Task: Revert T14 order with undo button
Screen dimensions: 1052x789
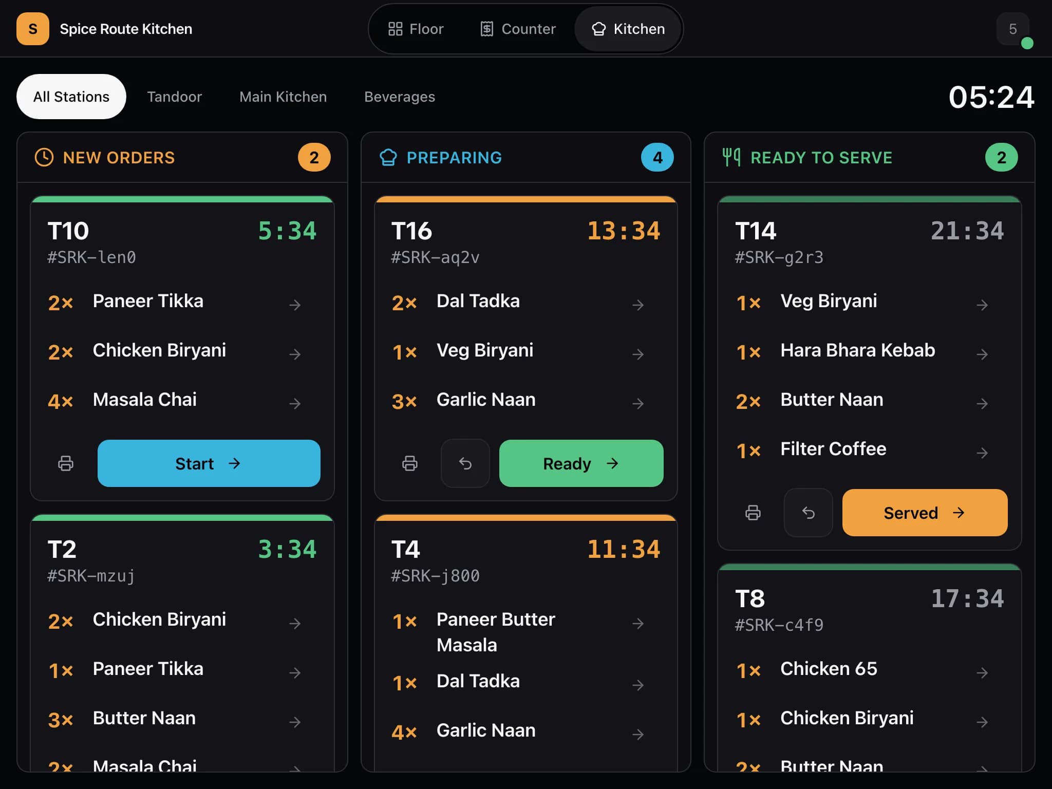Action: 809,513
